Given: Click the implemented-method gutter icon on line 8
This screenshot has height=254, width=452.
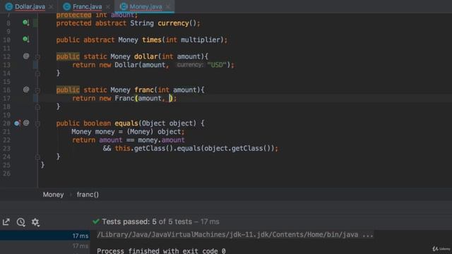Looking at the screenshot, I should 26,23.
